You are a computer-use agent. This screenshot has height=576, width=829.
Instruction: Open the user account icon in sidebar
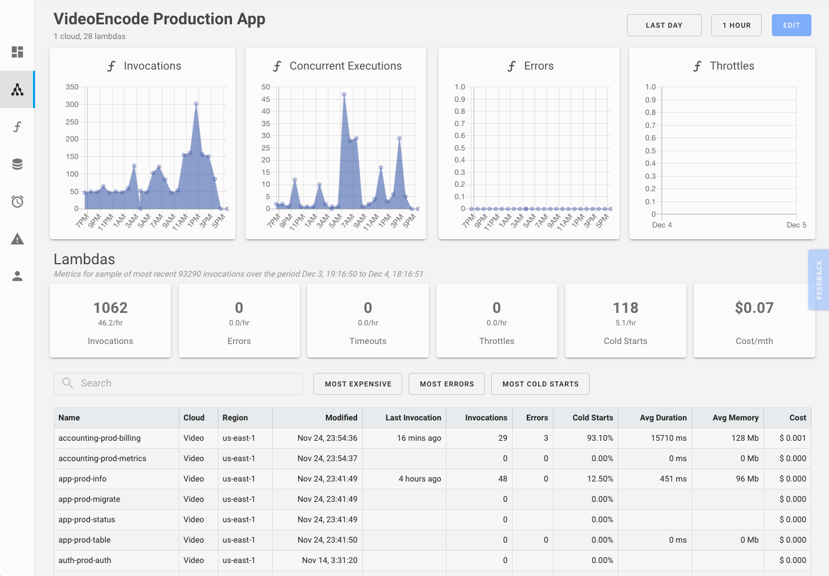click(18, 276)
